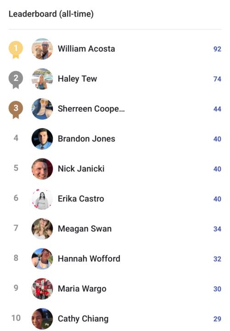Select Sherreen Cooper's avatar

pyautogui.click(x=42, y=109)
